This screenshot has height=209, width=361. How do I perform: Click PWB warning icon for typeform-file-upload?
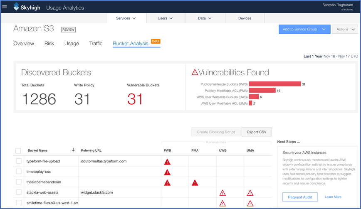[x=167, y=162]
